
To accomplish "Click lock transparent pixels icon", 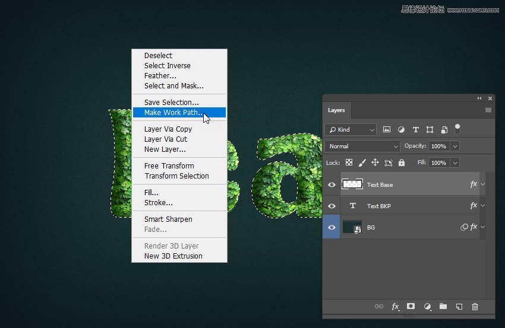I will [x=349, y=163].
